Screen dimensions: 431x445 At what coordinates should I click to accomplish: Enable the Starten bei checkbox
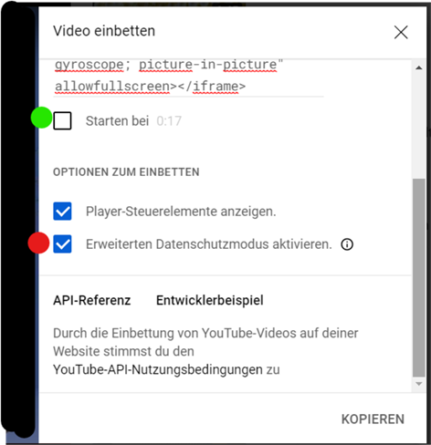tap(62, 120)
